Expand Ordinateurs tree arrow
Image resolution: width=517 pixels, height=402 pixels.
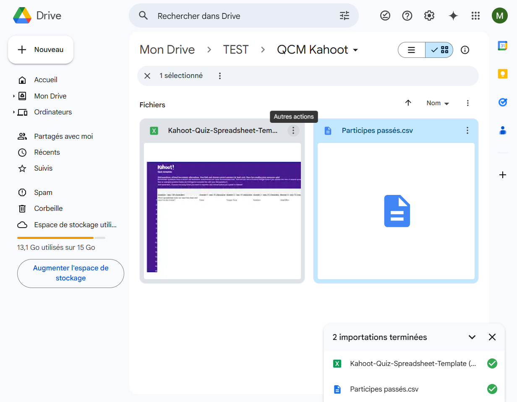[x=14, y=112]
